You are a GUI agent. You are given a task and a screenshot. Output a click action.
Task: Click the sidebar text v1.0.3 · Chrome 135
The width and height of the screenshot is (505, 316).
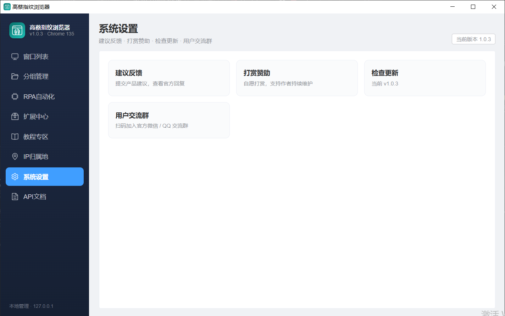(x=52, y=34)
